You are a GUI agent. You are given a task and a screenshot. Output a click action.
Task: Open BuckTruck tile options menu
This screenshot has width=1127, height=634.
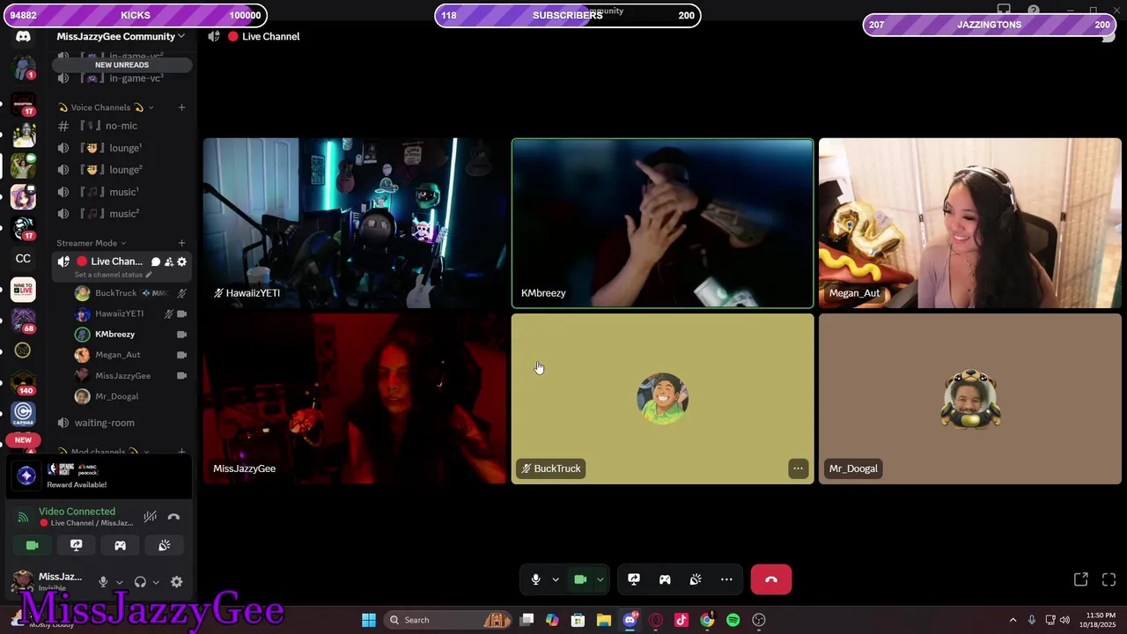798,468
